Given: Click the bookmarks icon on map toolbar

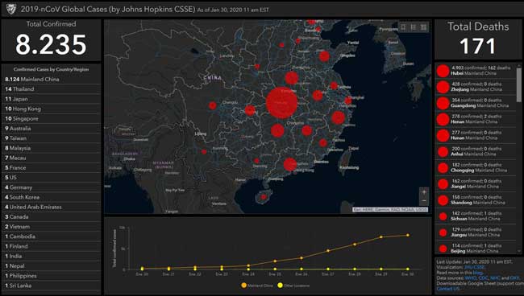Looking at the screenshot, I should coord(403,27).
